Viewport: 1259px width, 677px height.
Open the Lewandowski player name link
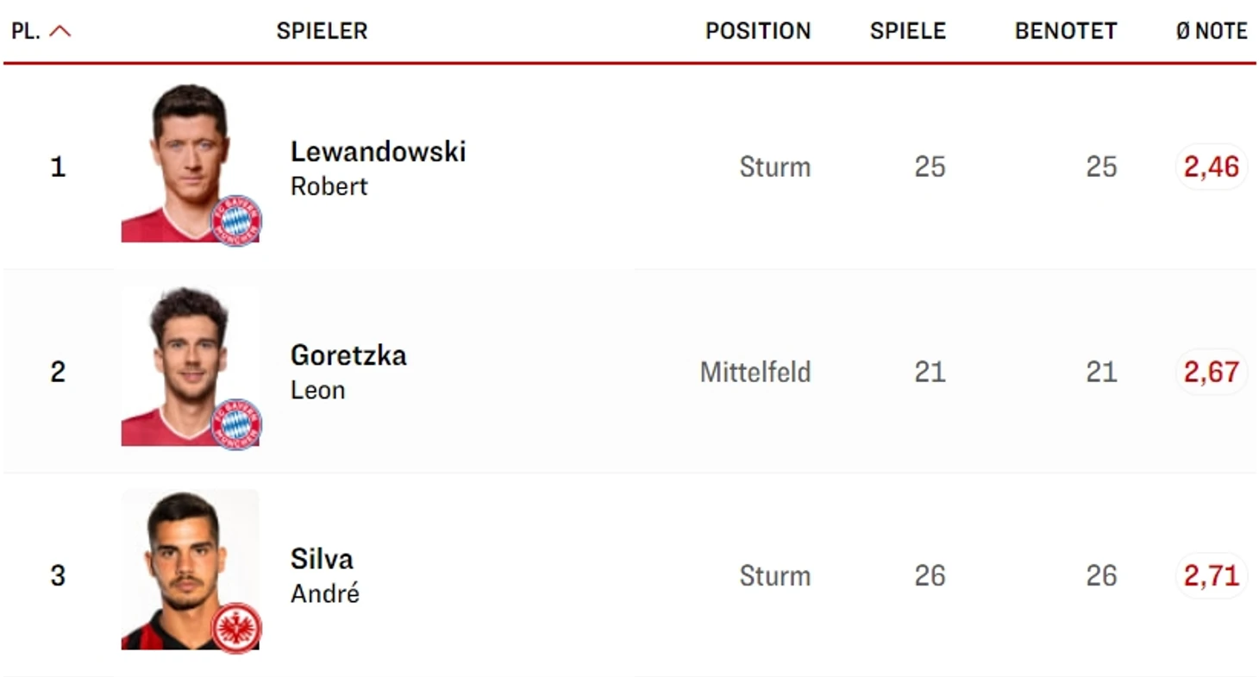click(x=378, y=152)
